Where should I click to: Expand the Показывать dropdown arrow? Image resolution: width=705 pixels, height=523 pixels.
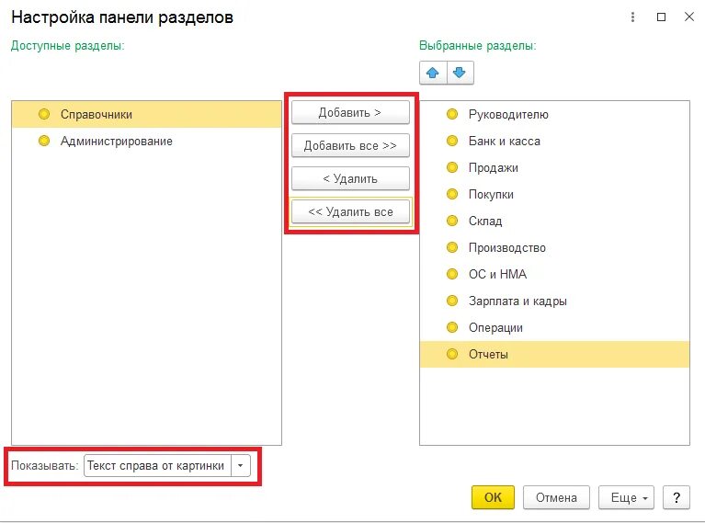coord(241,465)
